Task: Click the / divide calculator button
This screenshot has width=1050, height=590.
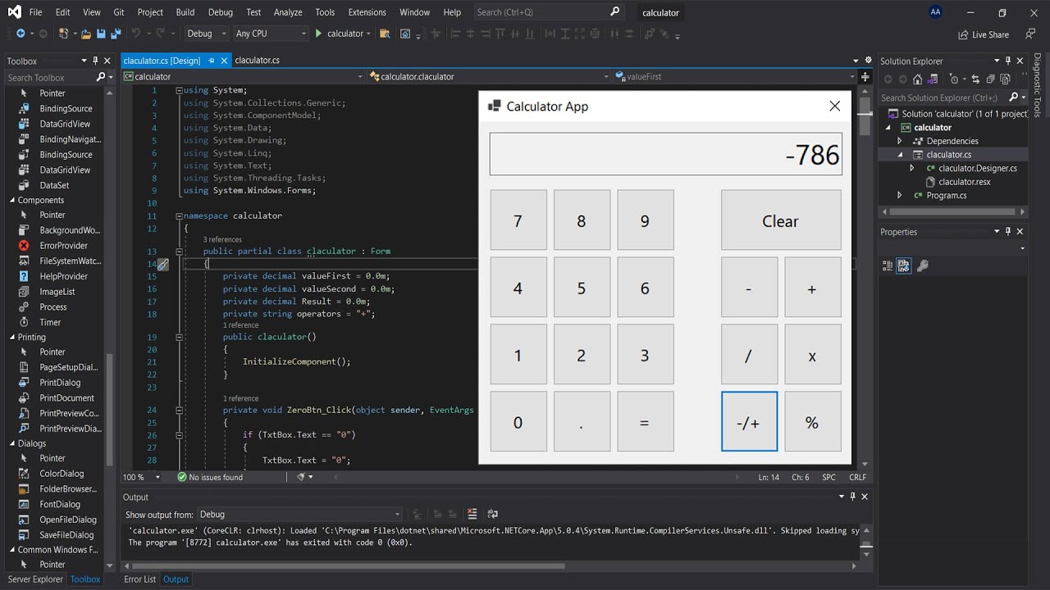Action: pos(749,355)
